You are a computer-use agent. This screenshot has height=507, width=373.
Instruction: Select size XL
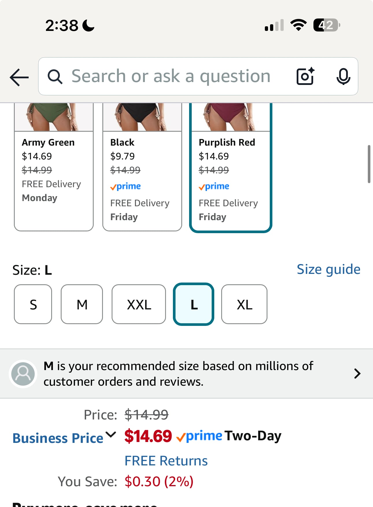point(244,304)
